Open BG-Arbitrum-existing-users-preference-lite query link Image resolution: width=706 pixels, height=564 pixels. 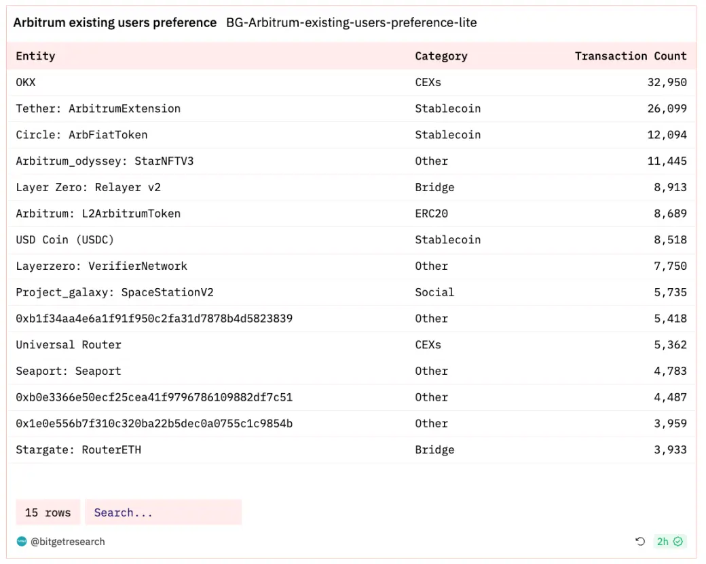pyautogui.click(x=351, y=22)
